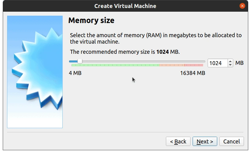Close the Create Virtual Machine dialog
The image size is (251, 153).
(243, 6)
